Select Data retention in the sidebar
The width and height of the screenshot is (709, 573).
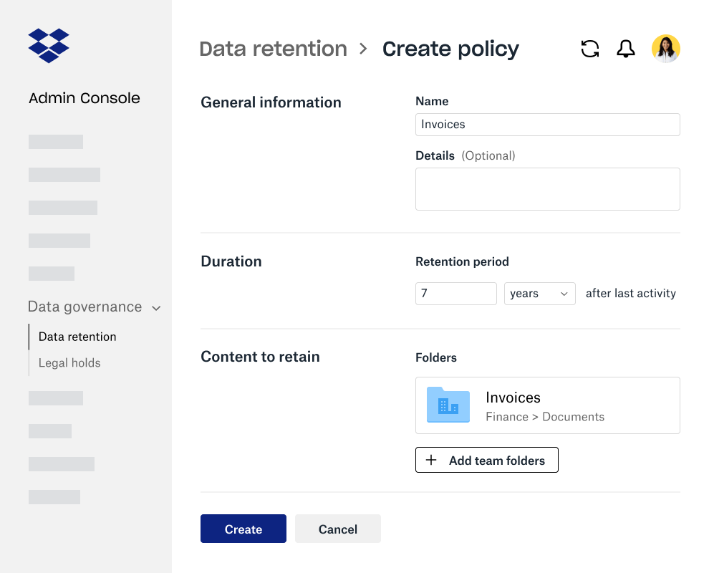pos(77,337)
